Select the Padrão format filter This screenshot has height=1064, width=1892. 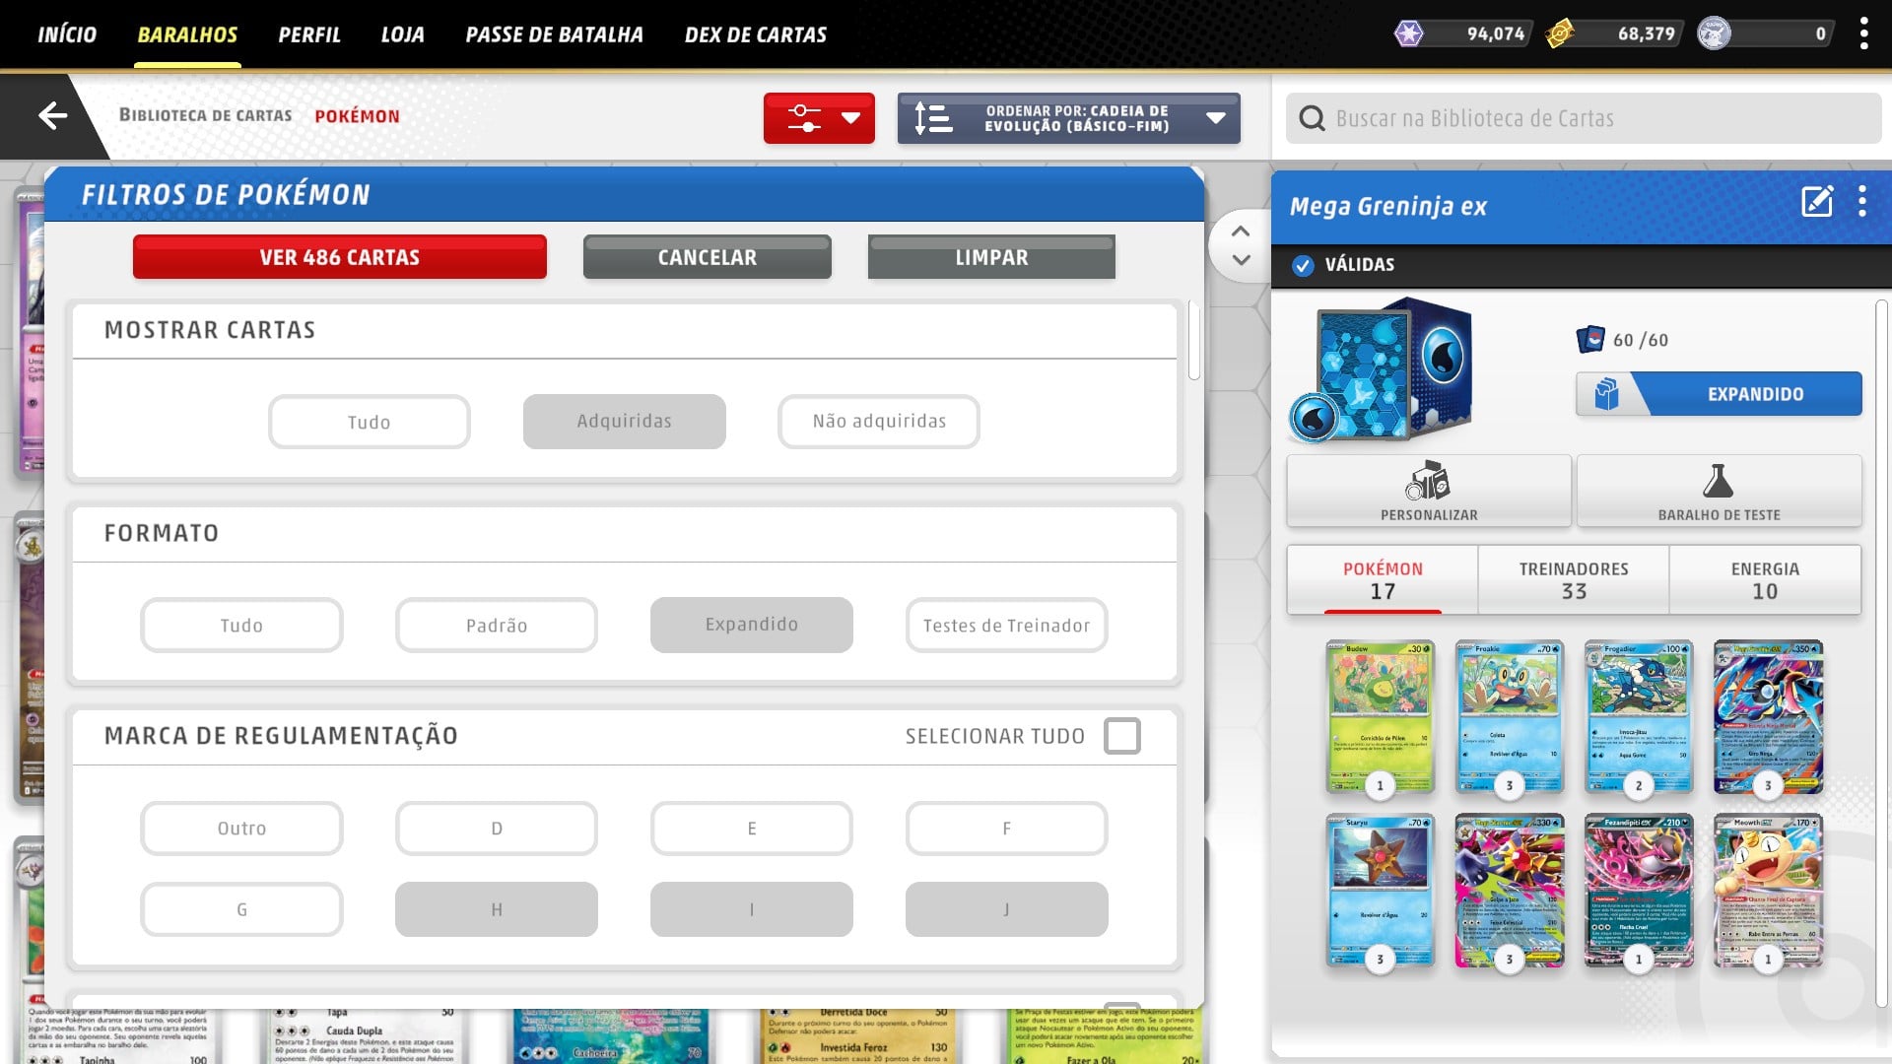pyautogui.click(x=497, y=625)
